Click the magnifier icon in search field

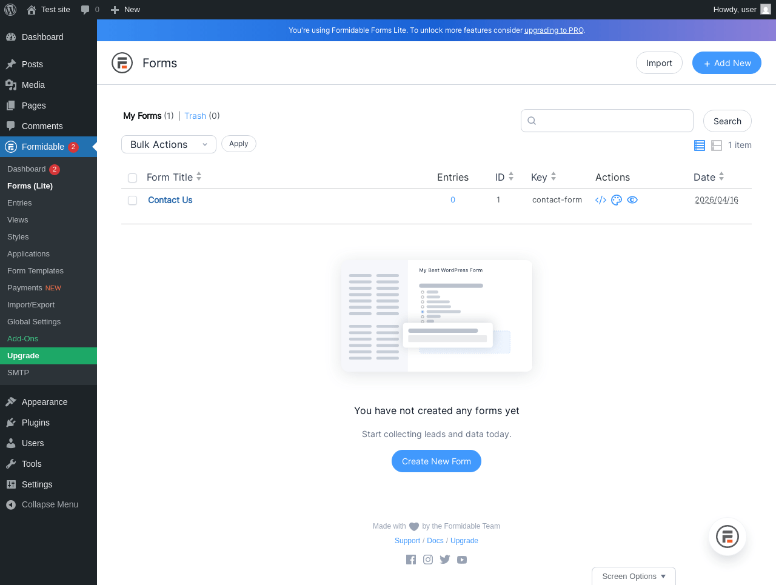[532, 121]
